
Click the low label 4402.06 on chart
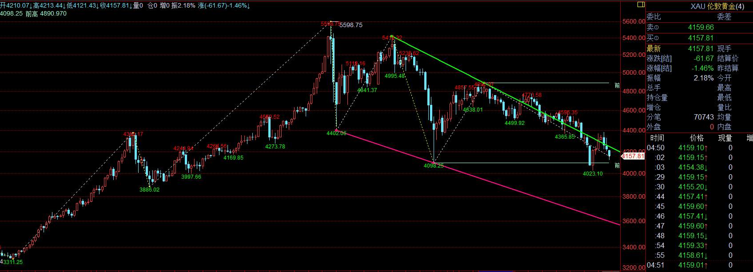point(336,133)
